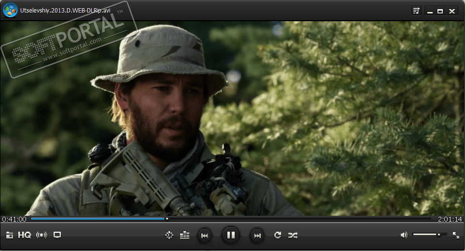Click the video display area
This screenshot has width=465, height=251.
[x=233, y=118]
